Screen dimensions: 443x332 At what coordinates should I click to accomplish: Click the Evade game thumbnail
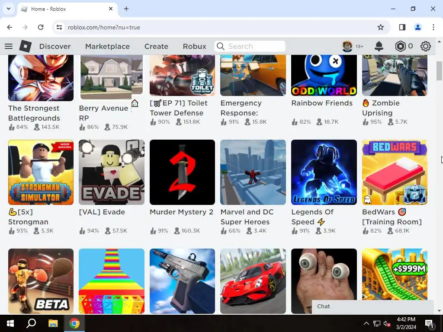[x=112, y=172]
